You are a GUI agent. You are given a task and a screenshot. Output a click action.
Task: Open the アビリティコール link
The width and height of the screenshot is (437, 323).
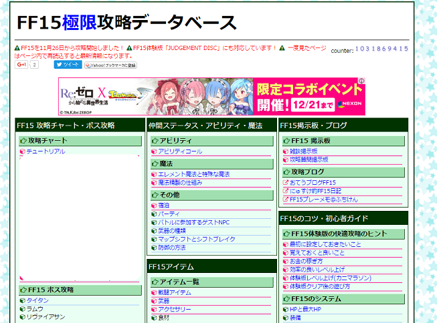[180, 151]
